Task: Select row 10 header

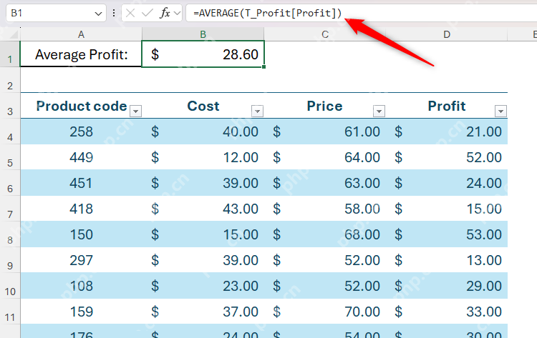Action: click(x=10, y=286)
